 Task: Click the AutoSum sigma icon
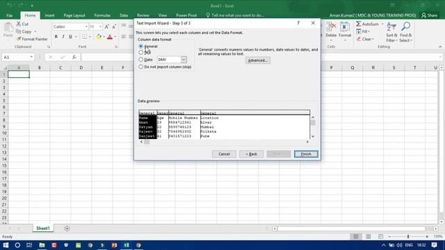coord(359,24)
